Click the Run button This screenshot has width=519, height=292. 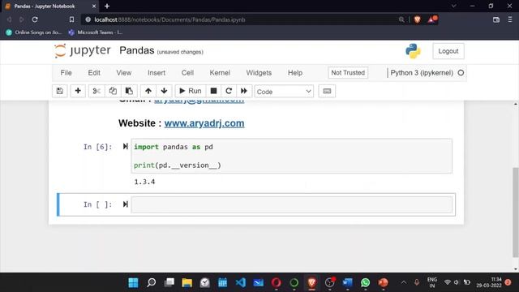(x=191, y=91)
